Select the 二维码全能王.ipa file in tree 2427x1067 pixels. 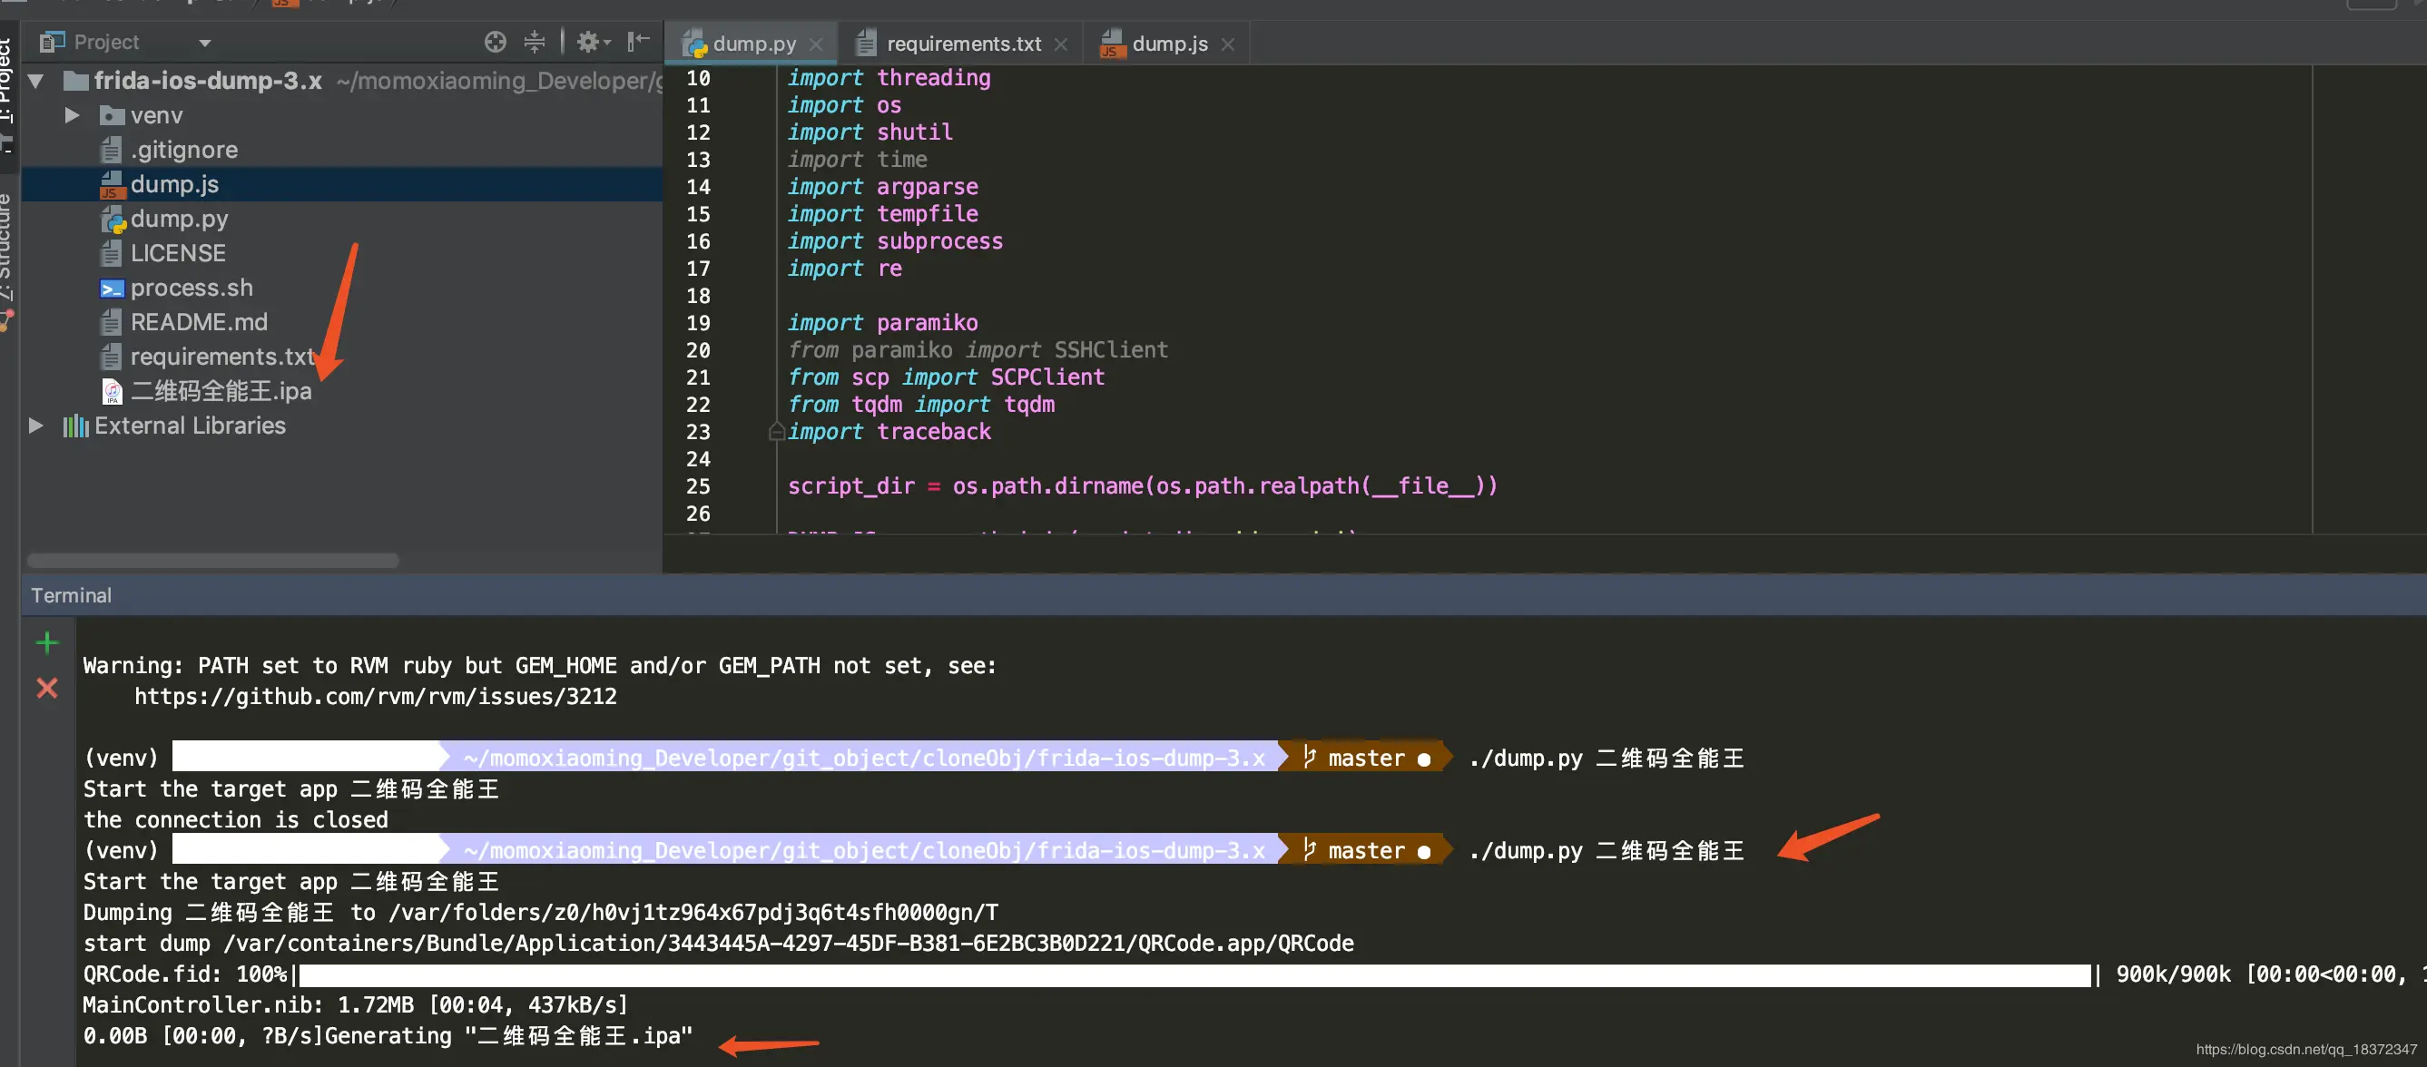pyautogui.click(x=220, y=391)
